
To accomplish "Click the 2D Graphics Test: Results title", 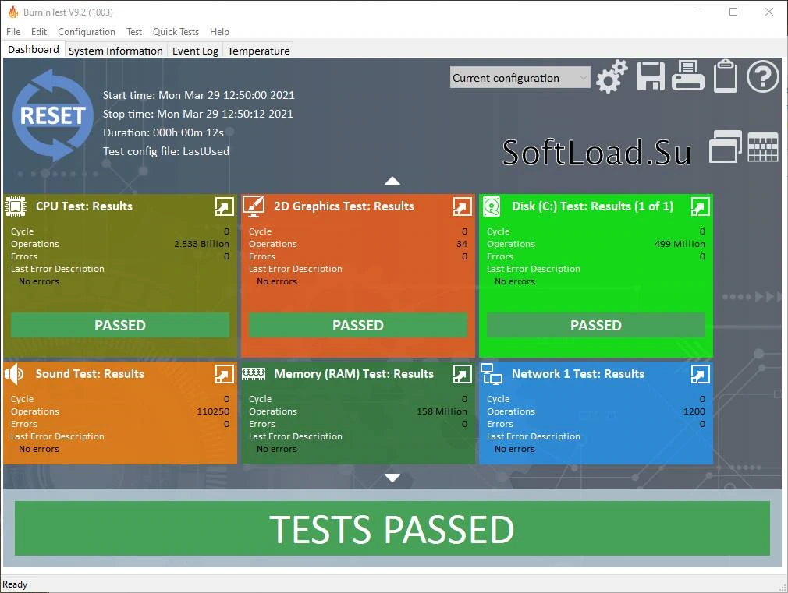I will point(344,206).
